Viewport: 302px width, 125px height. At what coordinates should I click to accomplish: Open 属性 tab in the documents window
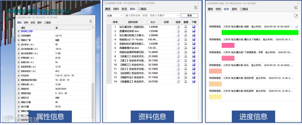pyautogui.click(x=108, y=9)
